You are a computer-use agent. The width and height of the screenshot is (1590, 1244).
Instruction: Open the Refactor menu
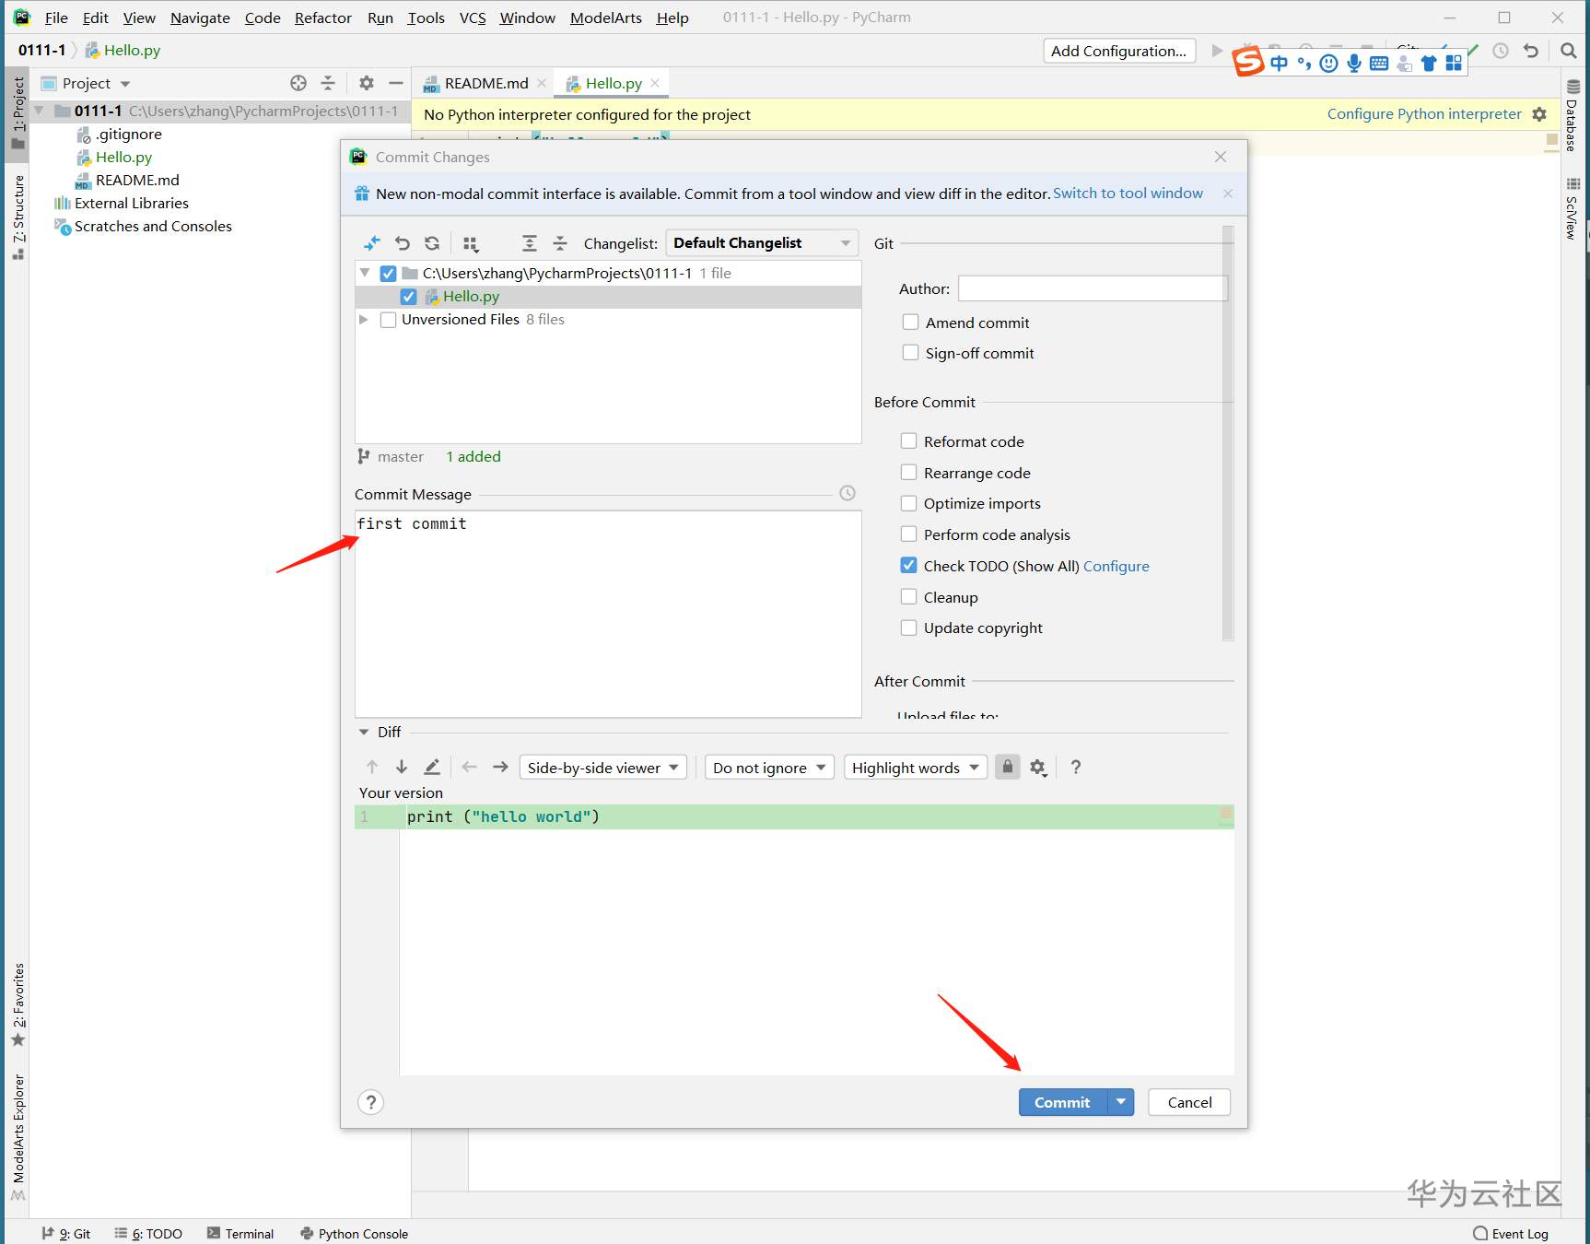tap(323, 18)
